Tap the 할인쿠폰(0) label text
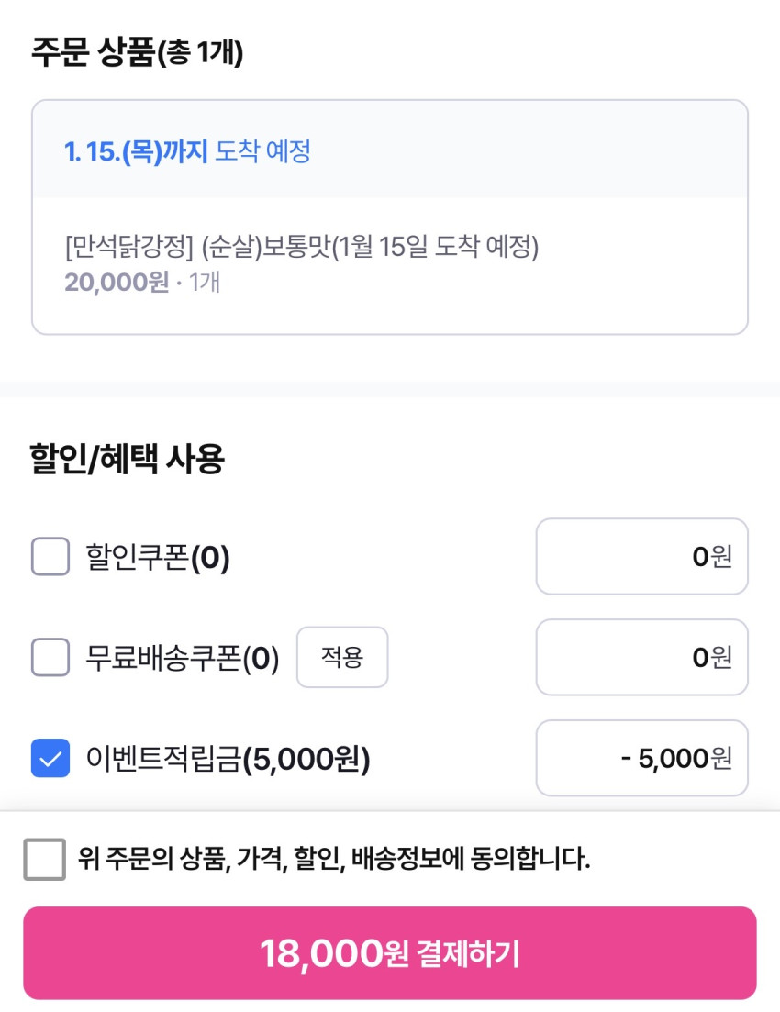The image size is (780, 1012). click(x=157, y=557)
